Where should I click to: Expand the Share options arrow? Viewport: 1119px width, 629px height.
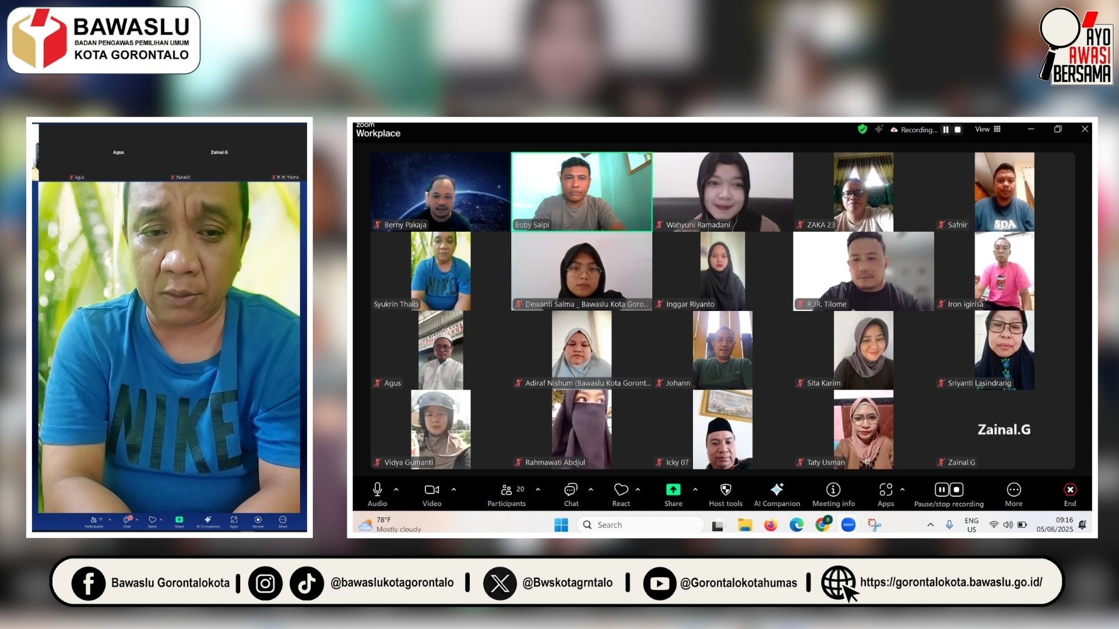point(695,490)
